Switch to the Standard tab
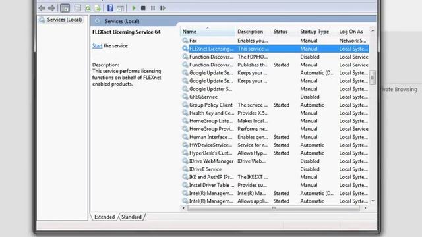 131,217
